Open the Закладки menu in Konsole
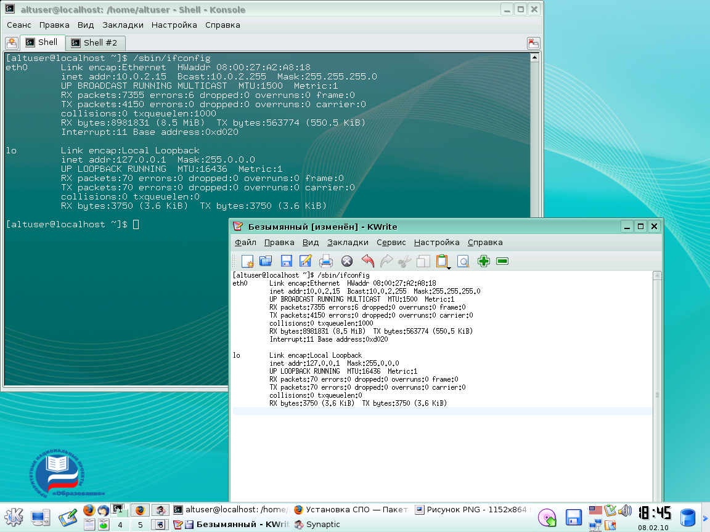 point(123,25)
